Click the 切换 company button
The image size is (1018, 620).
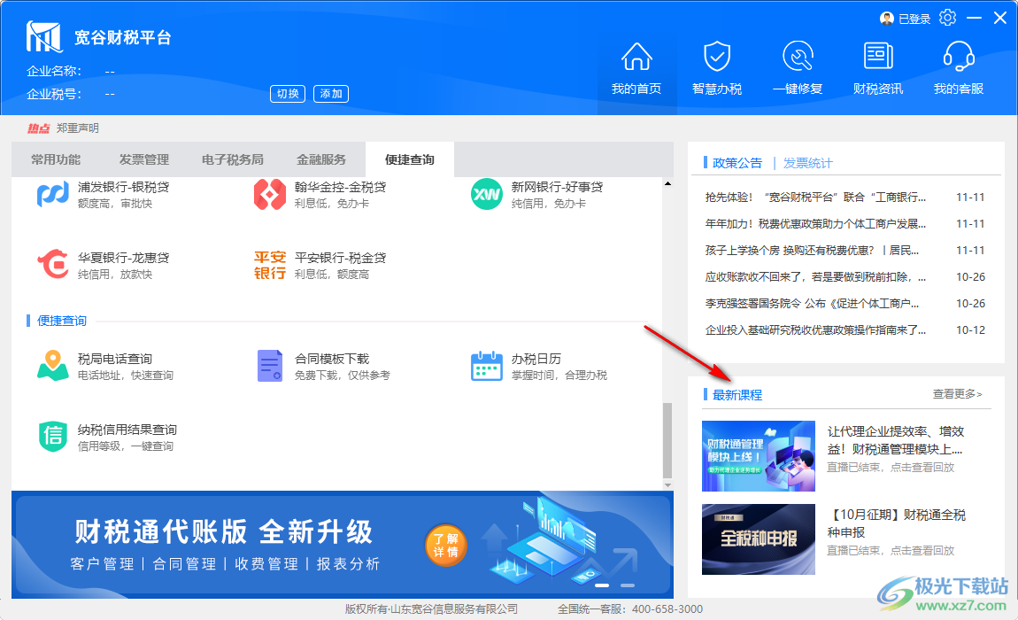click(288, 94)
